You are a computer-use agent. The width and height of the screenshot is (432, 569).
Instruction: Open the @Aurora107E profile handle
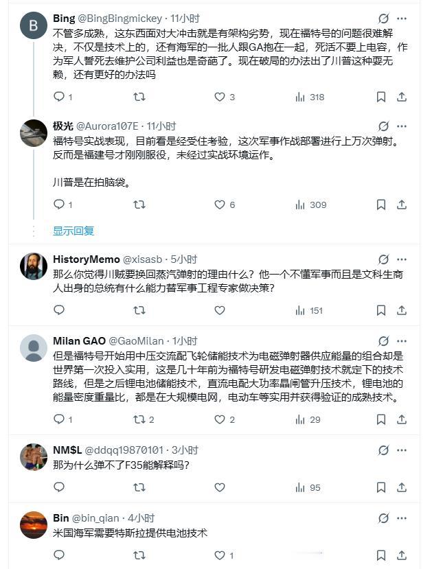107,126
